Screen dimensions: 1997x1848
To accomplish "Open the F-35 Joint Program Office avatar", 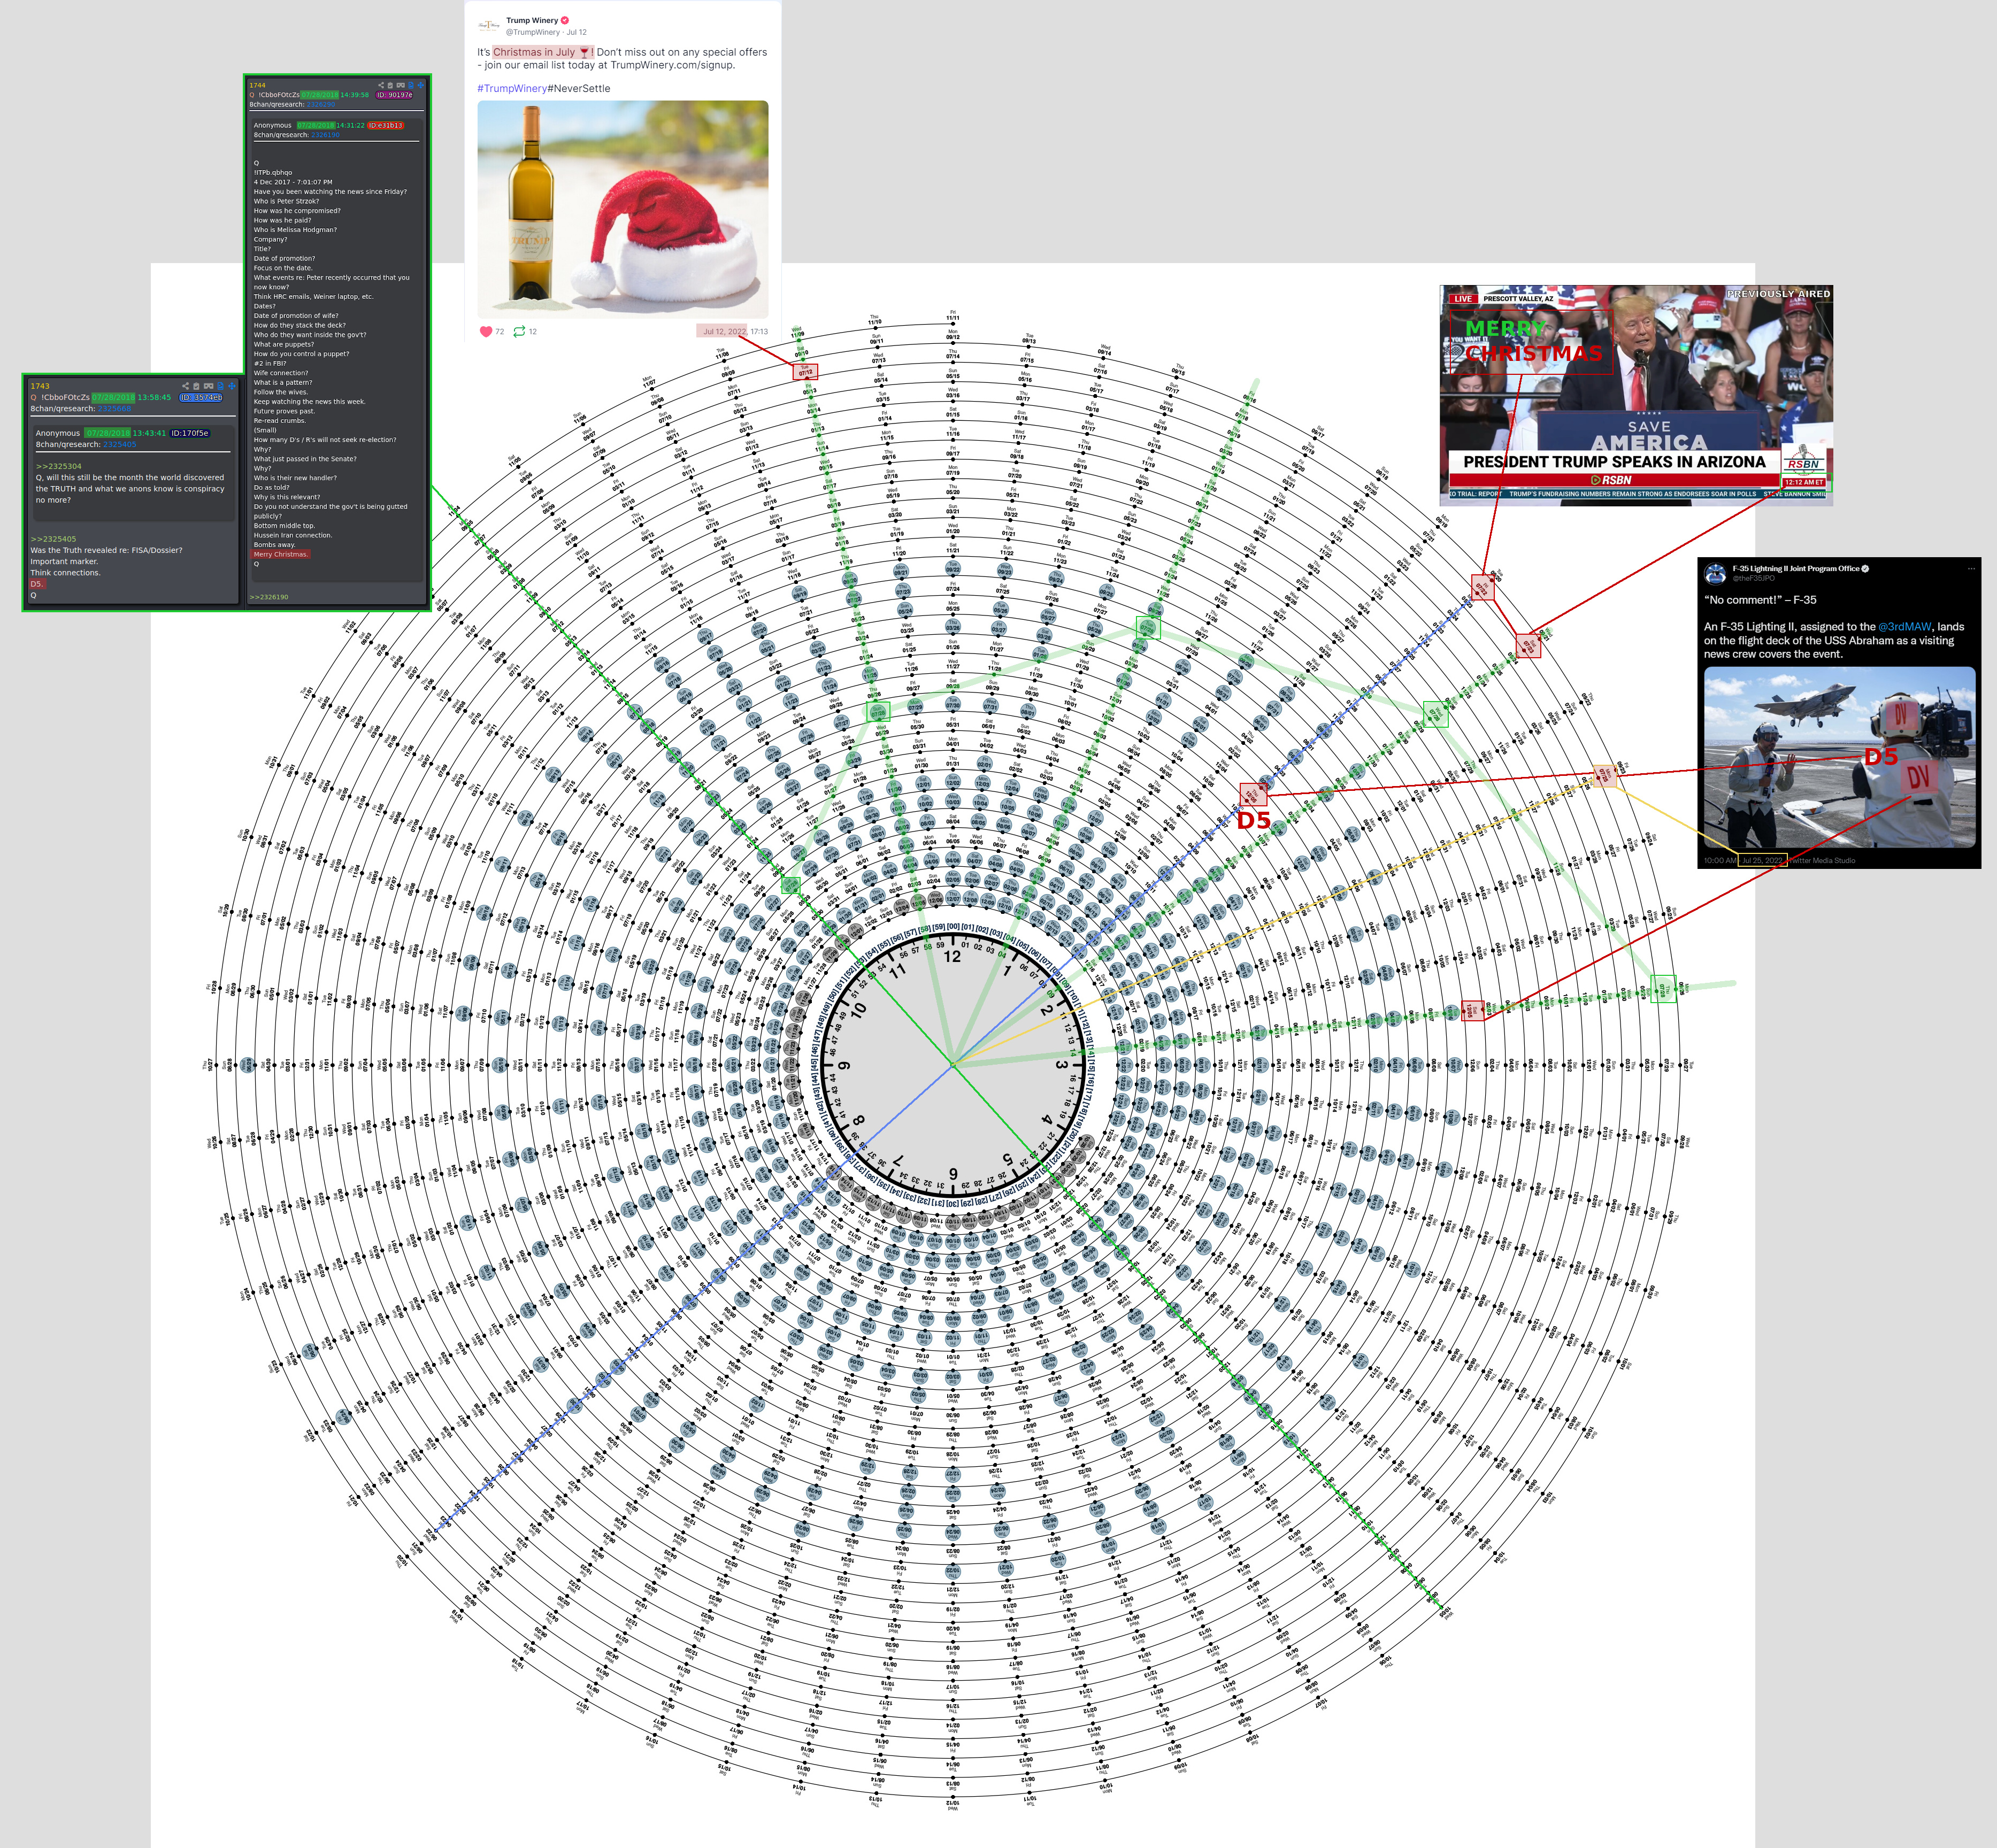I will tap(1716, 573).
